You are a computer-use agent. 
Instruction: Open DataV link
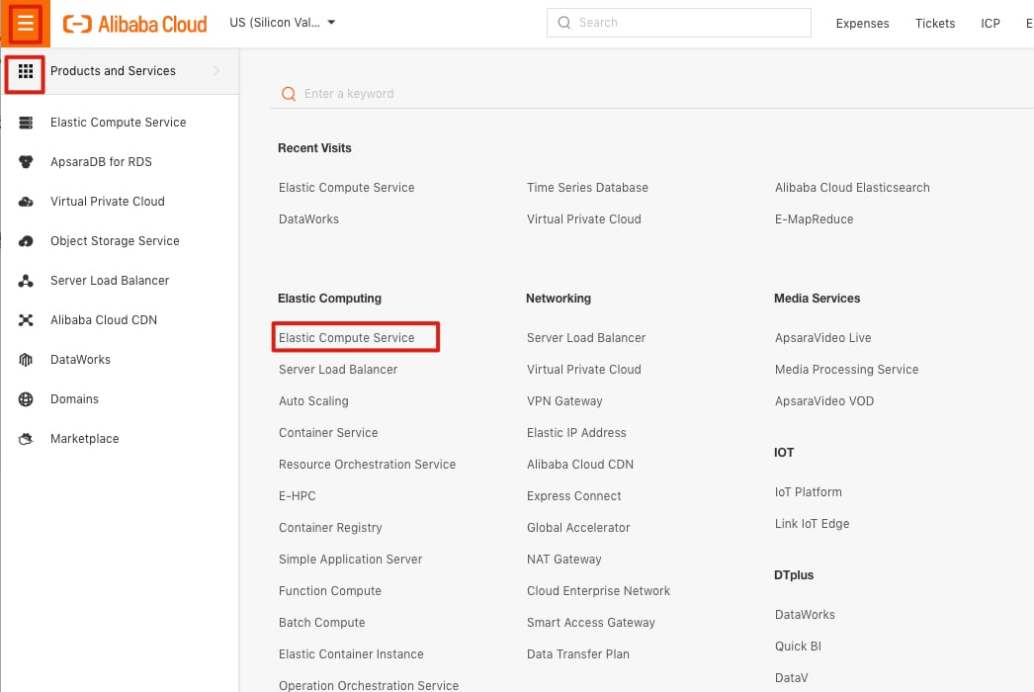coord(792,679)
